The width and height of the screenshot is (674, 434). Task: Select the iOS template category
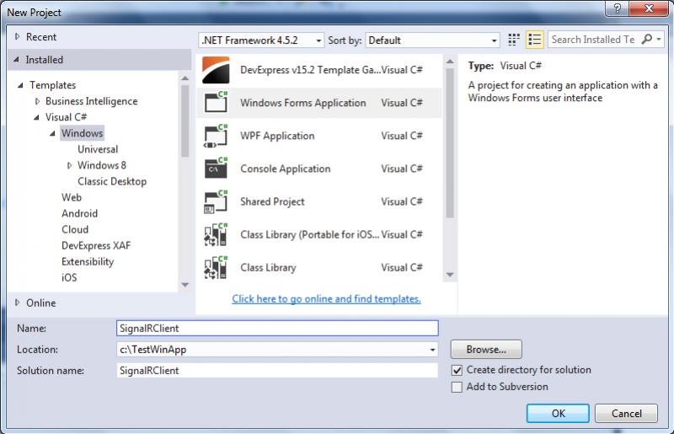pos(69,277)
